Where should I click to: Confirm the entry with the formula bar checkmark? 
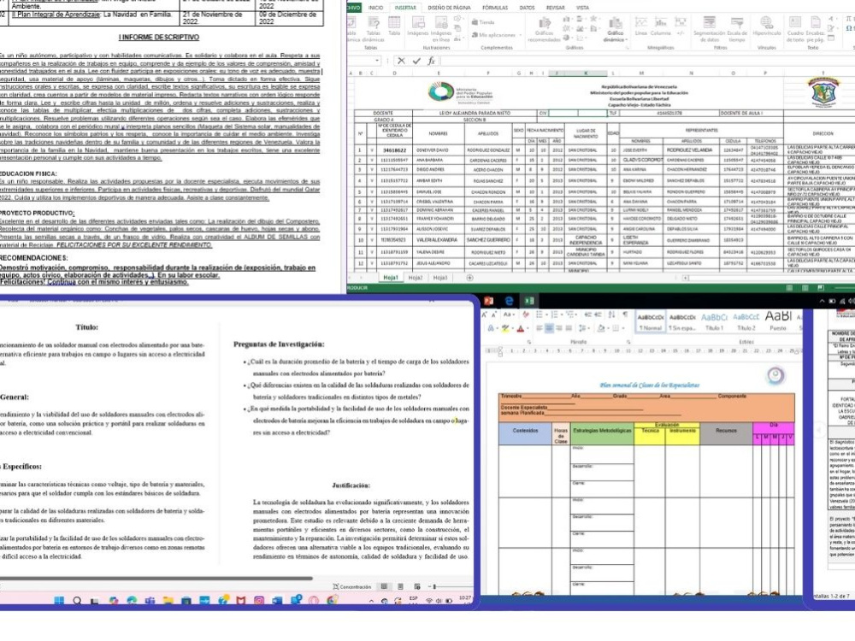pyautogui.click(x=416, y=61)
